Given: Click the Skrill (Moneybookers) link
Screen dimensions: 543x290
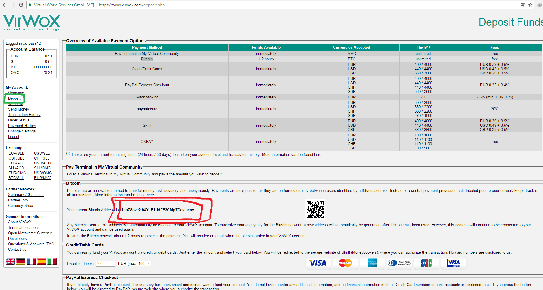Looking at the screenshot, I should 359,252.
